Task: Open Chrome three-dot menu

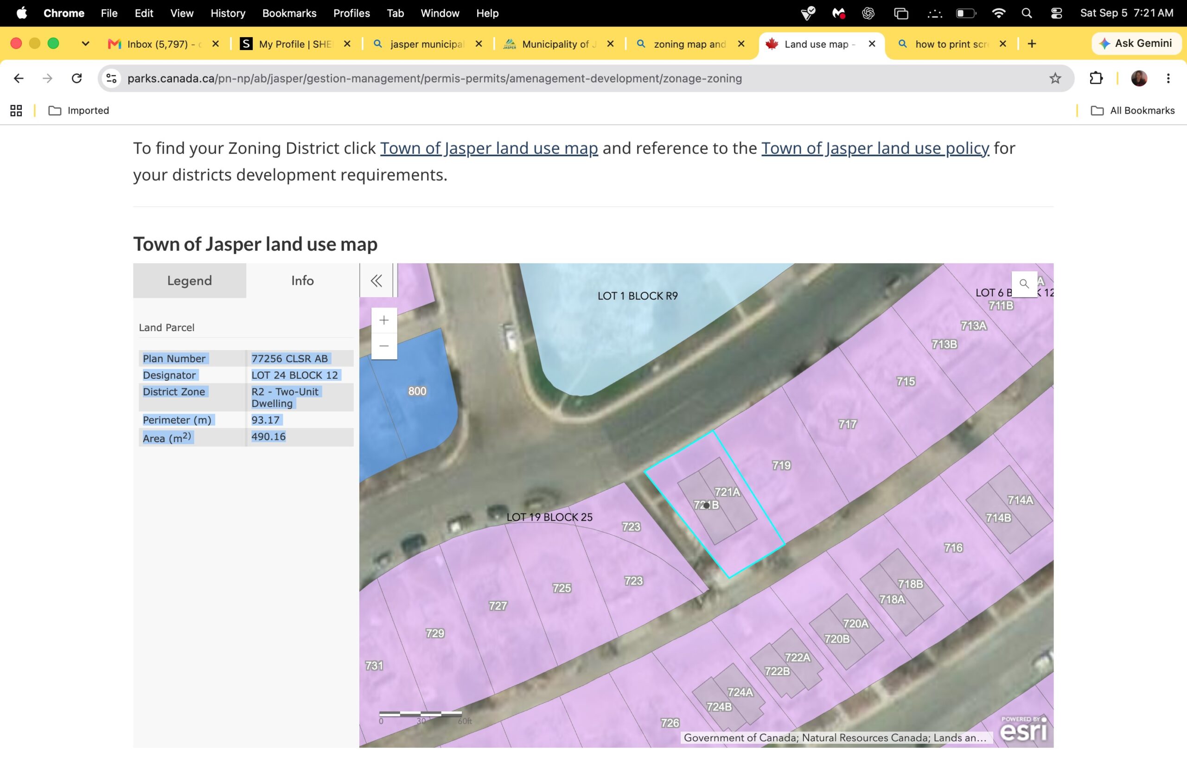Action: (x=1168, y=78)
